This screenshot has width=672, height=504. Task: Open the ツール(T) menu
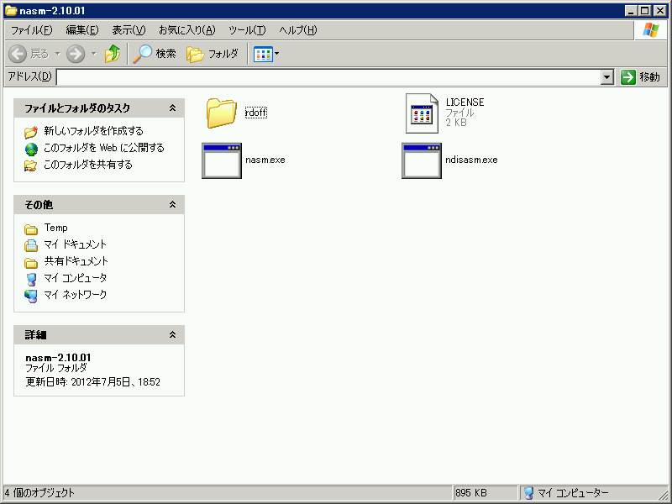247,30
